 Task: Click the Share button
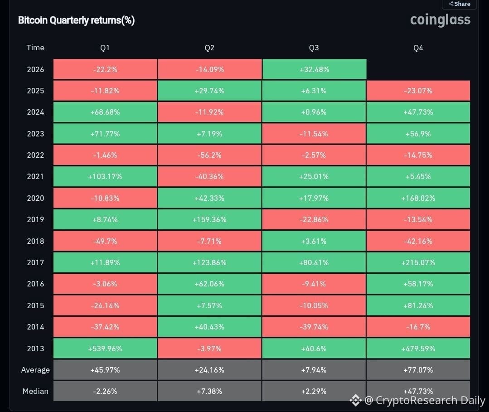[x=460, y=4]
